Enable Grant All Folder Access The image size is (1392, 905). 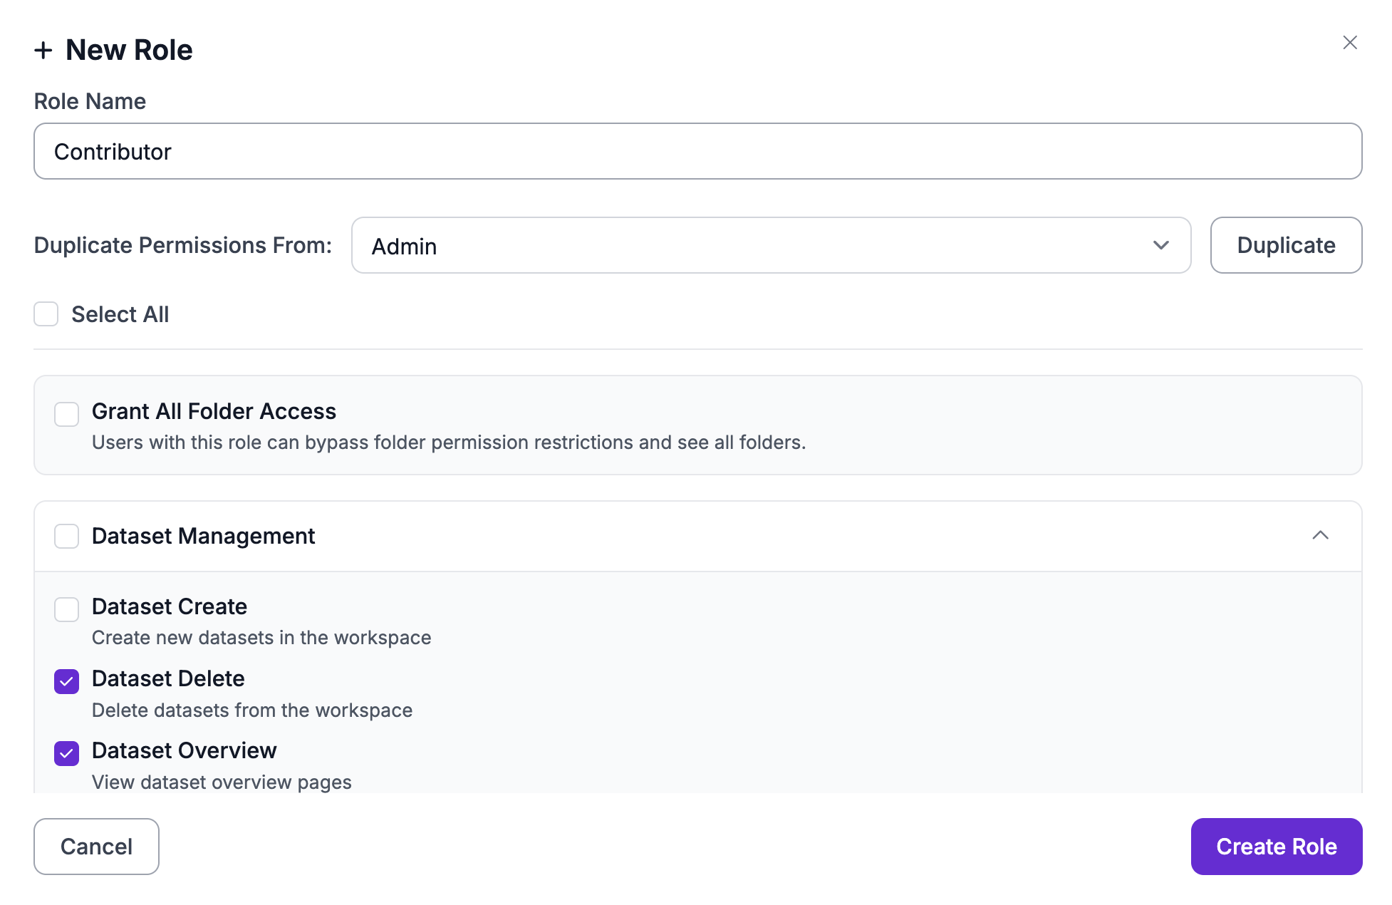coord(67,414)
